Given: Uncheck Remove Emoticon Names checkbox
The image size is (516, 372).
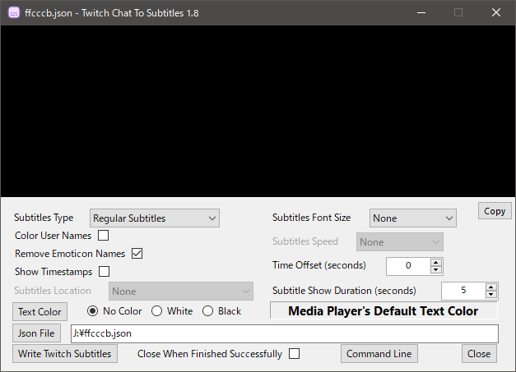Looking at the screenshot, I should [137, 254].
